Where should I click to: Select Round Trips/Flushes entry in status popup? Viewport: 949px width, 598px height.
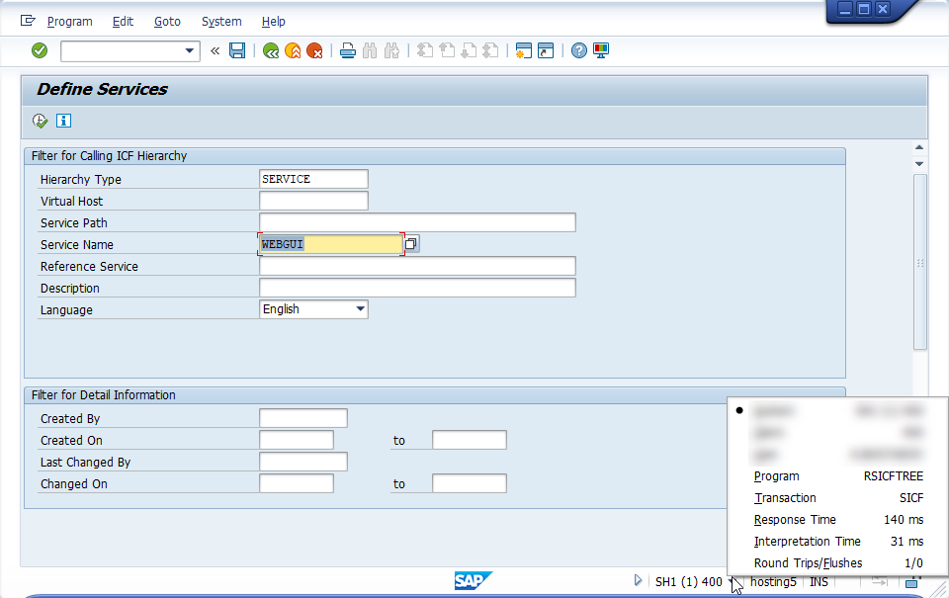tap(838, 563)
